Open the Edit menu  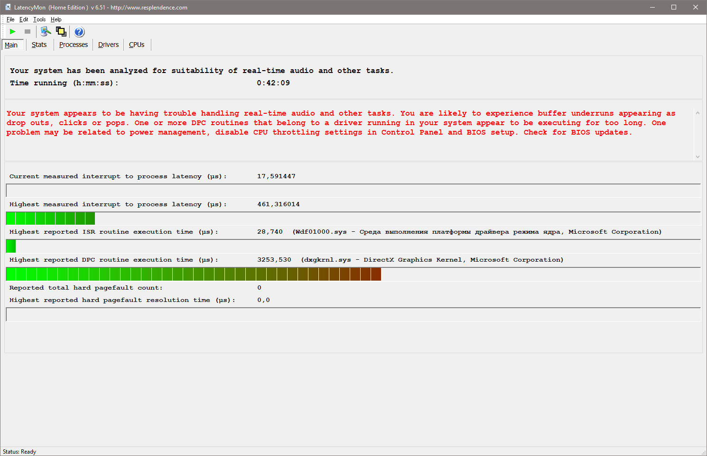24,19
